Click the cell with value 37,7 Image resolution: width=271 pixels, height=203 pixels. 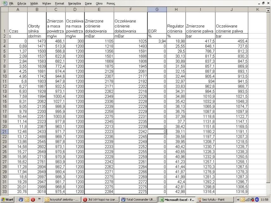[x=176, y=121]
